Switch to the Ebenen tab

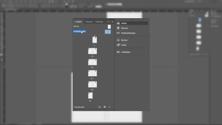pyautogui.click(x=89, y=22)
